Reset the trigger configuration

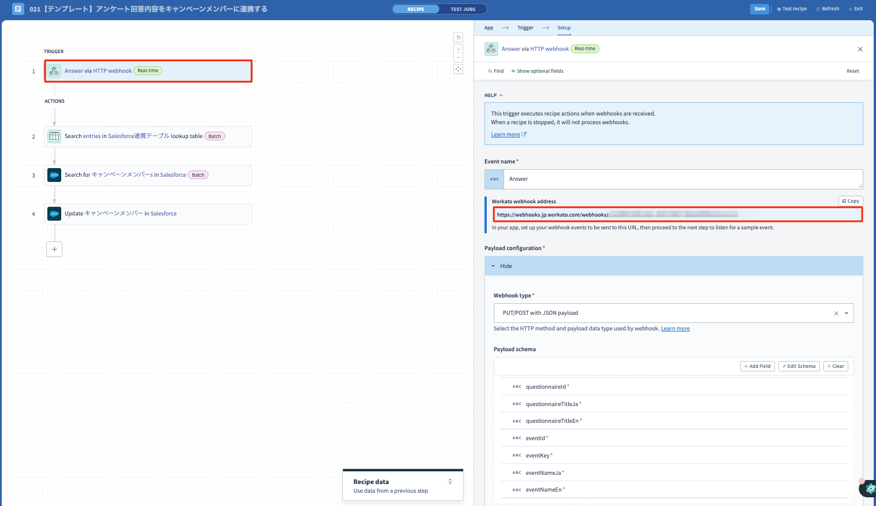click(x=852, y=71)
